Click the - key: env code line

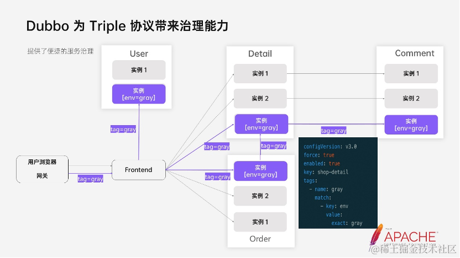coord(334,206)
